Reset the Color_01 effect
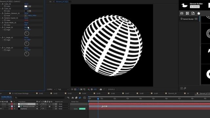The image size is (210, 118). pos(26,4)
